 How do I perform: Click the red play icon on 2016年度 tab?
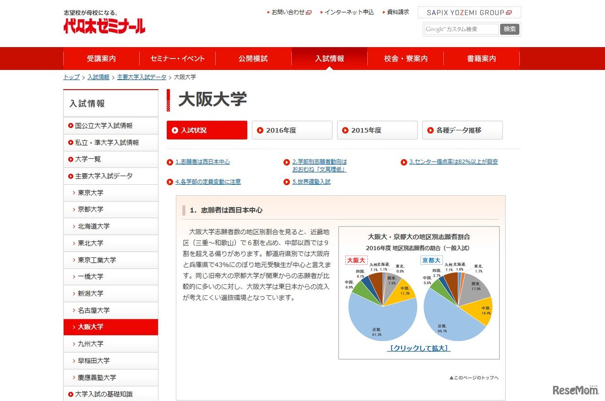260,130
